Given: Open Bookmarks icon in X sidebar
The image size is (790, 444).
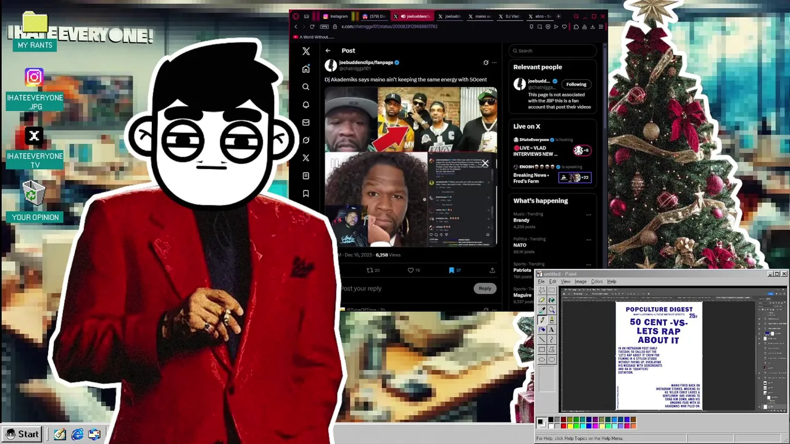Looking at the screenshot, I should click(x=306, y=194).
